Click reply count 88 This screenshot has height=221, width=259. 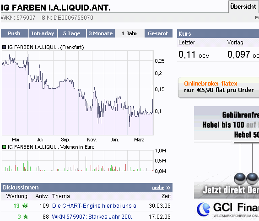pos(46,216)
